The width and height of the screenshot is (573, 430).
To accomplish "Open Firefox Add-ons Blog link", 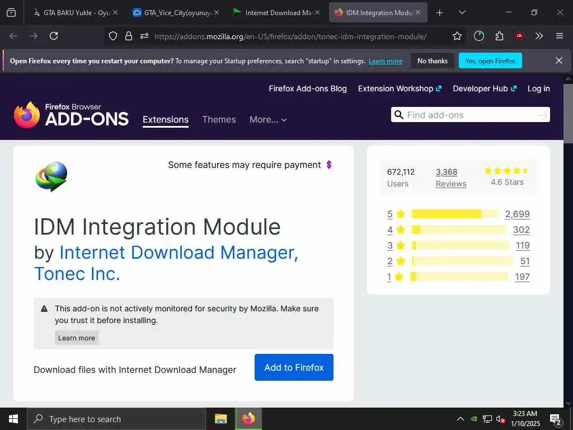I will 308,88.
